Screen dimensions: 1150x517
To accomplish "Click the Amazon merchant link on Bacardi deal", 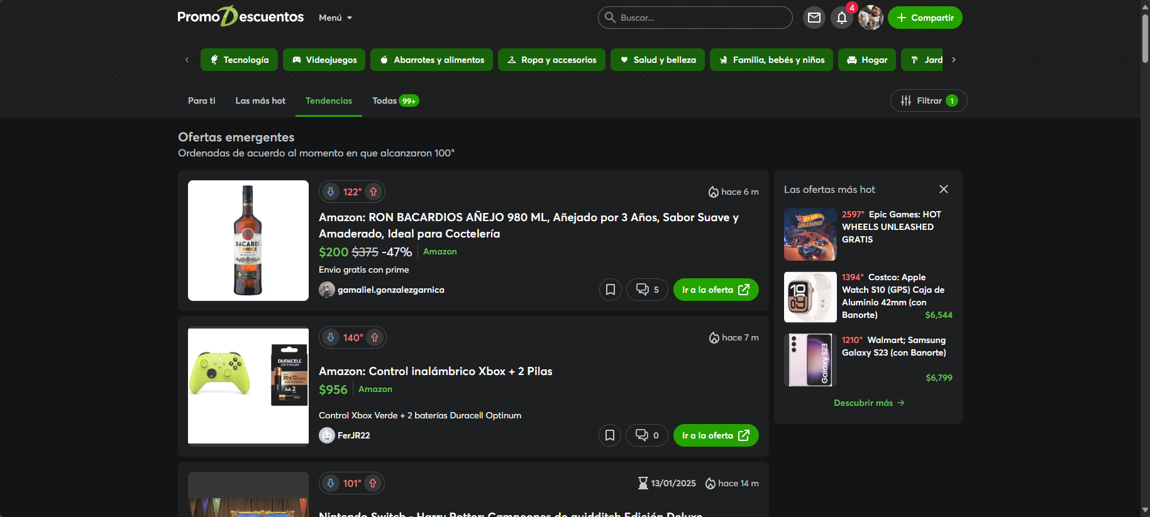I will pyautogui.click(x=440, y=251).
